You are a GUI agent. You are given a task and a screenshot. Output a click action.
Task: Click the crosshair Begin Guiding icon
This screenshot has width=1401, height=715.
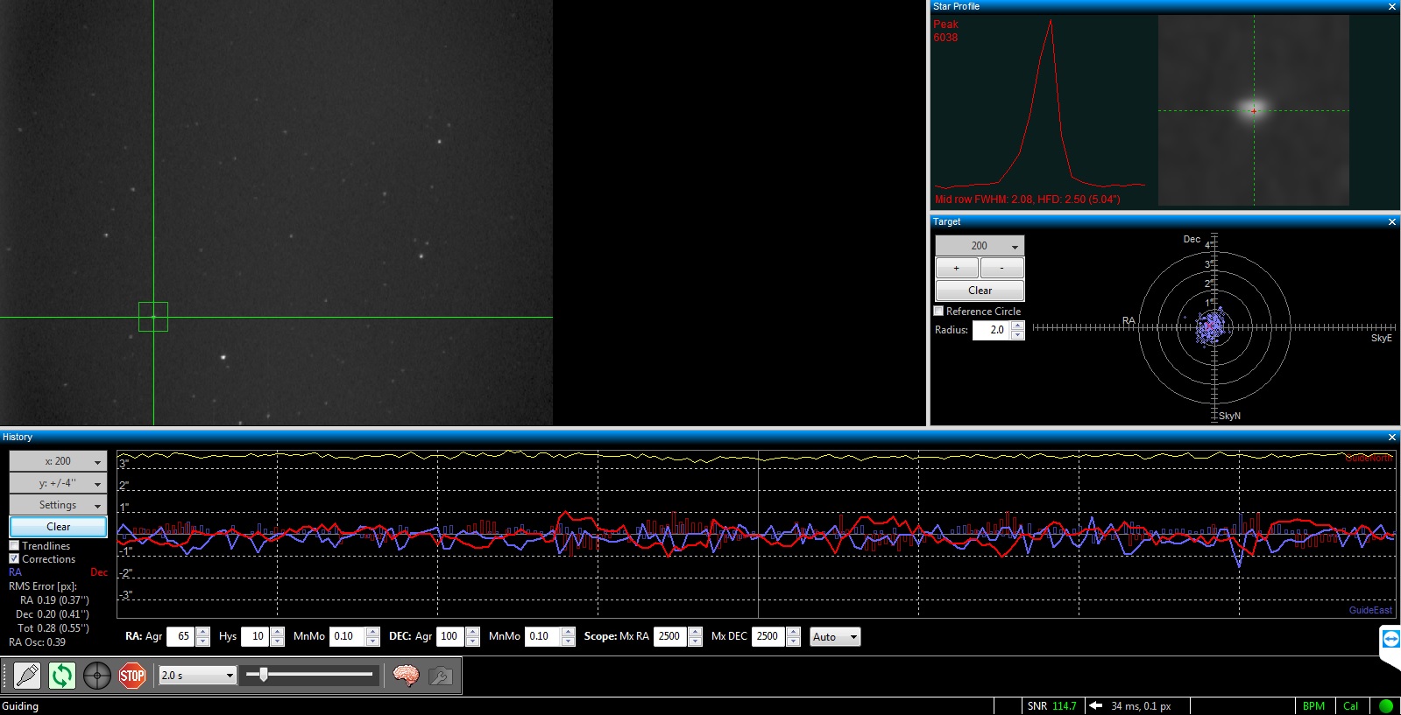tap(96, 676)
